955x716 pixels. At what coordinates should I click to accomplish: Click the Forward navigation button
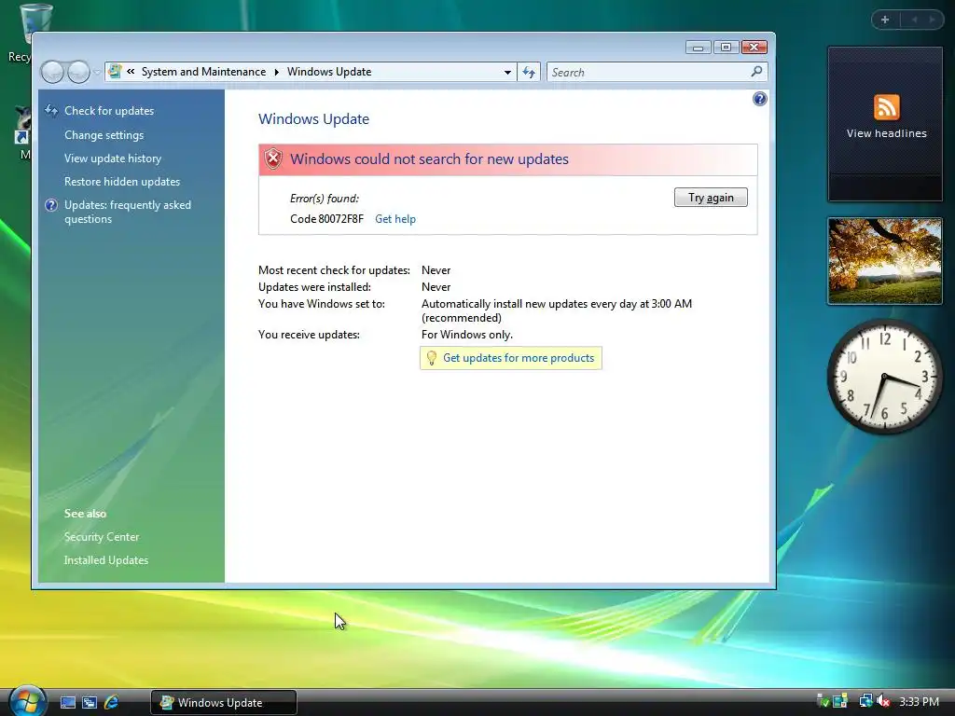point(78,72)
